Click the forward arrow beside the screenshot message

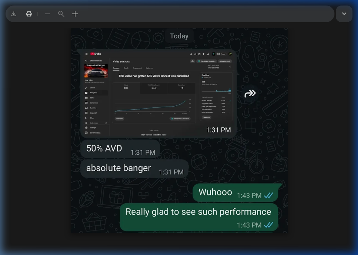point(250,93)
